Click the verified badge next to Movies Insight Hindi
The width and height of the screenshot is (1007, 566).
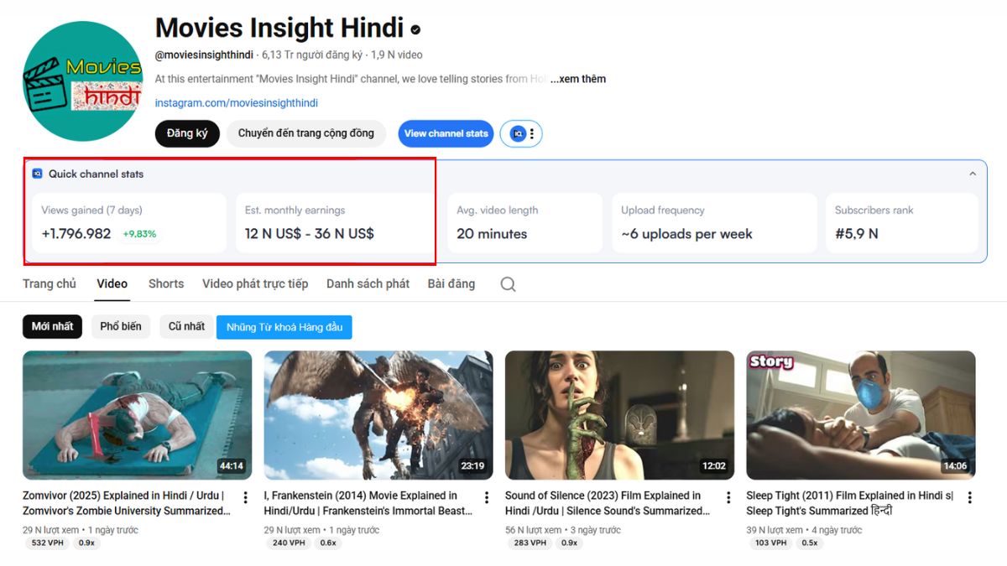point(415,28)
